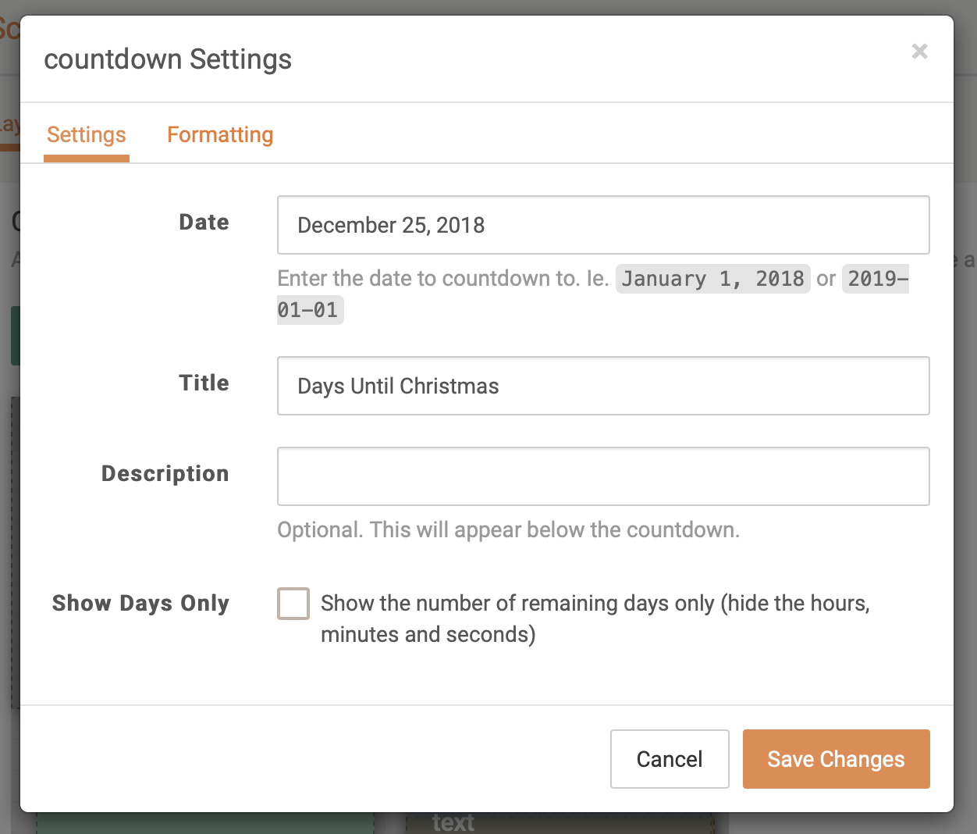Click the Date label
The width and height of the screenshot is (977, 834).
coord(203,222)
